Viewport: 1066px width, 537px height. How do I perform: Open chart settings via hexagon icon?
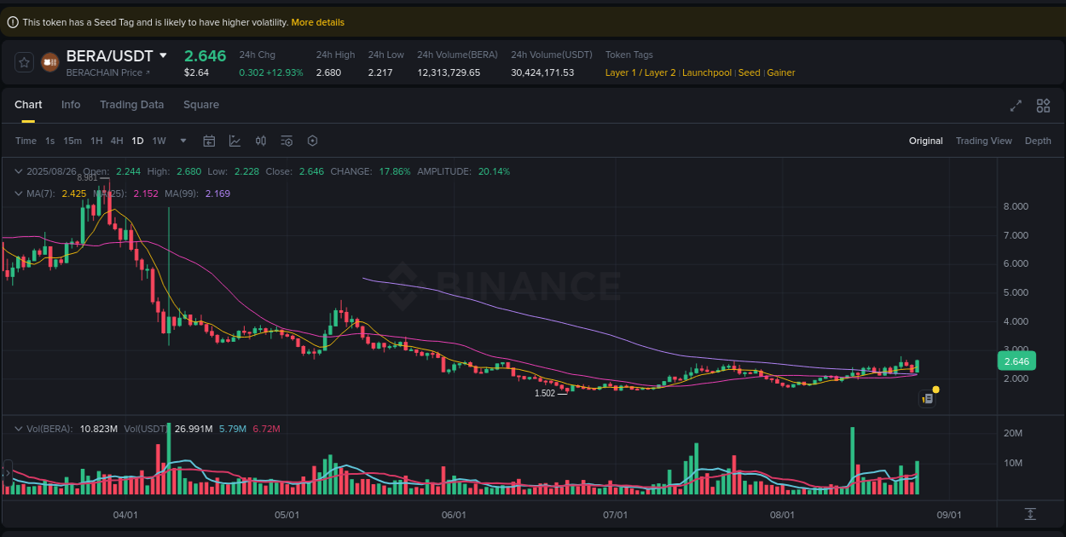pos(312,141)
